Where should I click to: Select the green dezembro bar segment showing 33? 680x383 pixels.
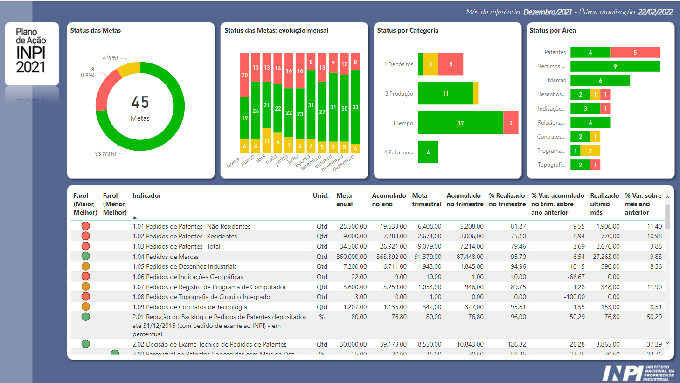(355, 107)
